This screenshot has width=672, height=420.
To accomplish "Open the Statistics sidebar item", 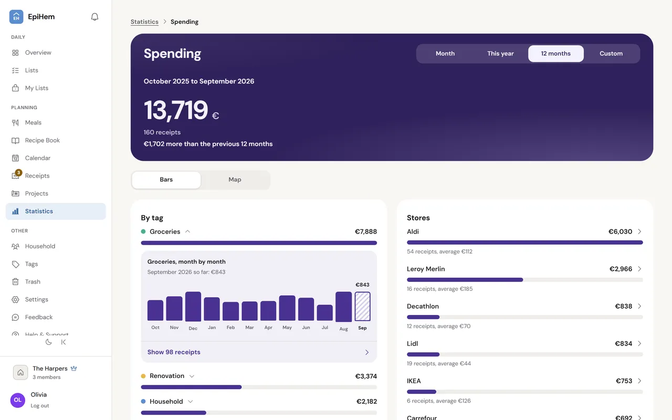I will (x=56, y=211).
